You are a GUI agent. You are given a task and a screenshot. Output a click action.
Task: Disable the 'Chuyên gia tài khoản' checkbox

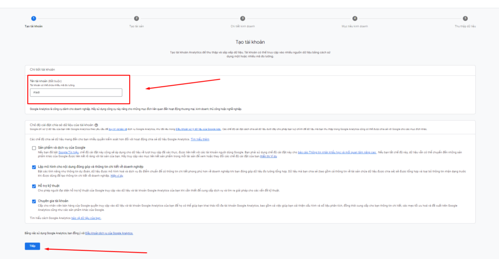pos(34,201)
